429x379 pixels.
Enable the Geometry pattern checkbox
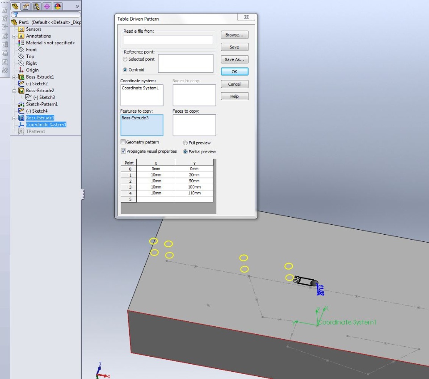123,142
